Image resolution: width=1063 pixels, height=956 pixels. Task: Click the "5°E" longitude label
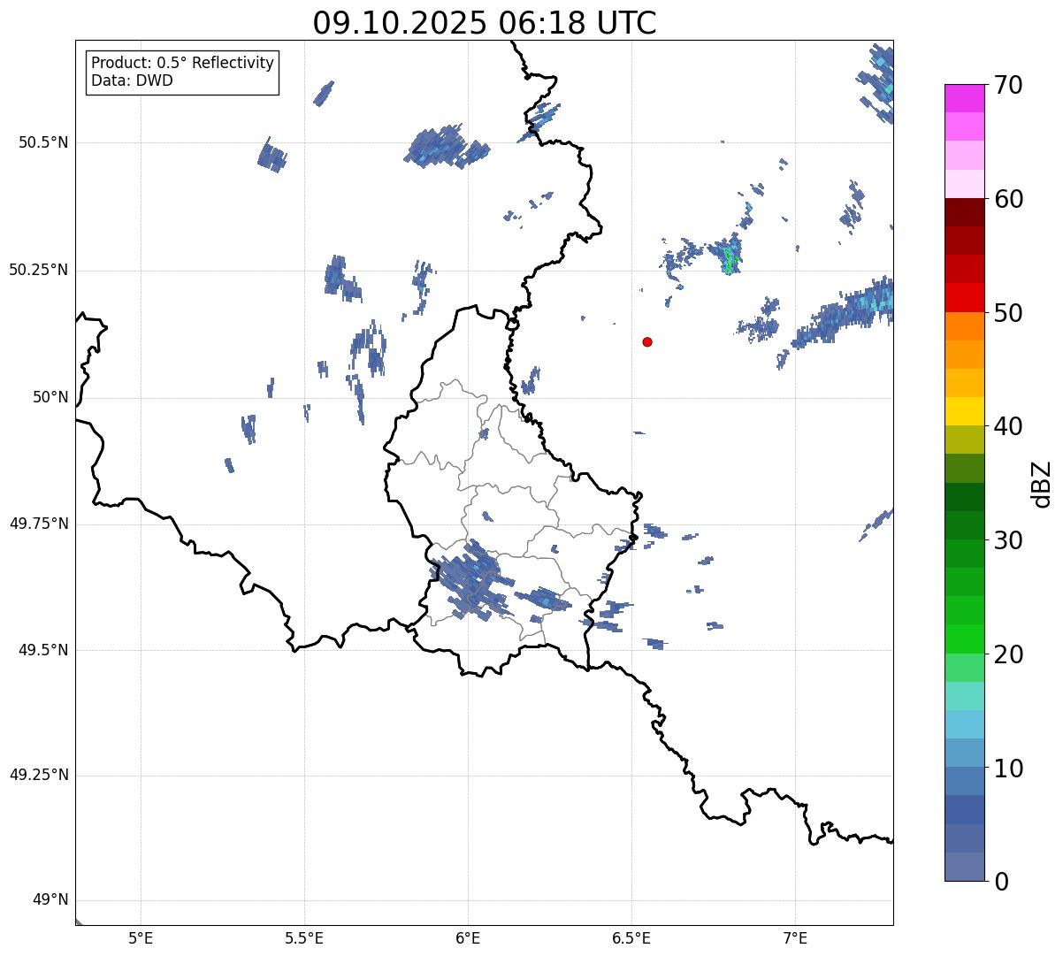[141, 938]
